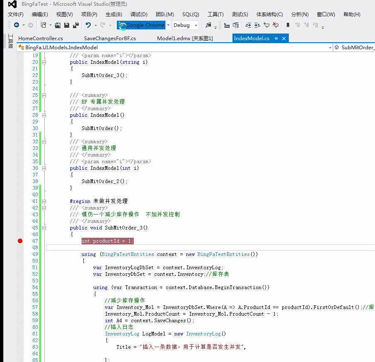Click the Decrease Indent toolbar icon
This screenshot has width=375, height=362.
click(248, 25)
